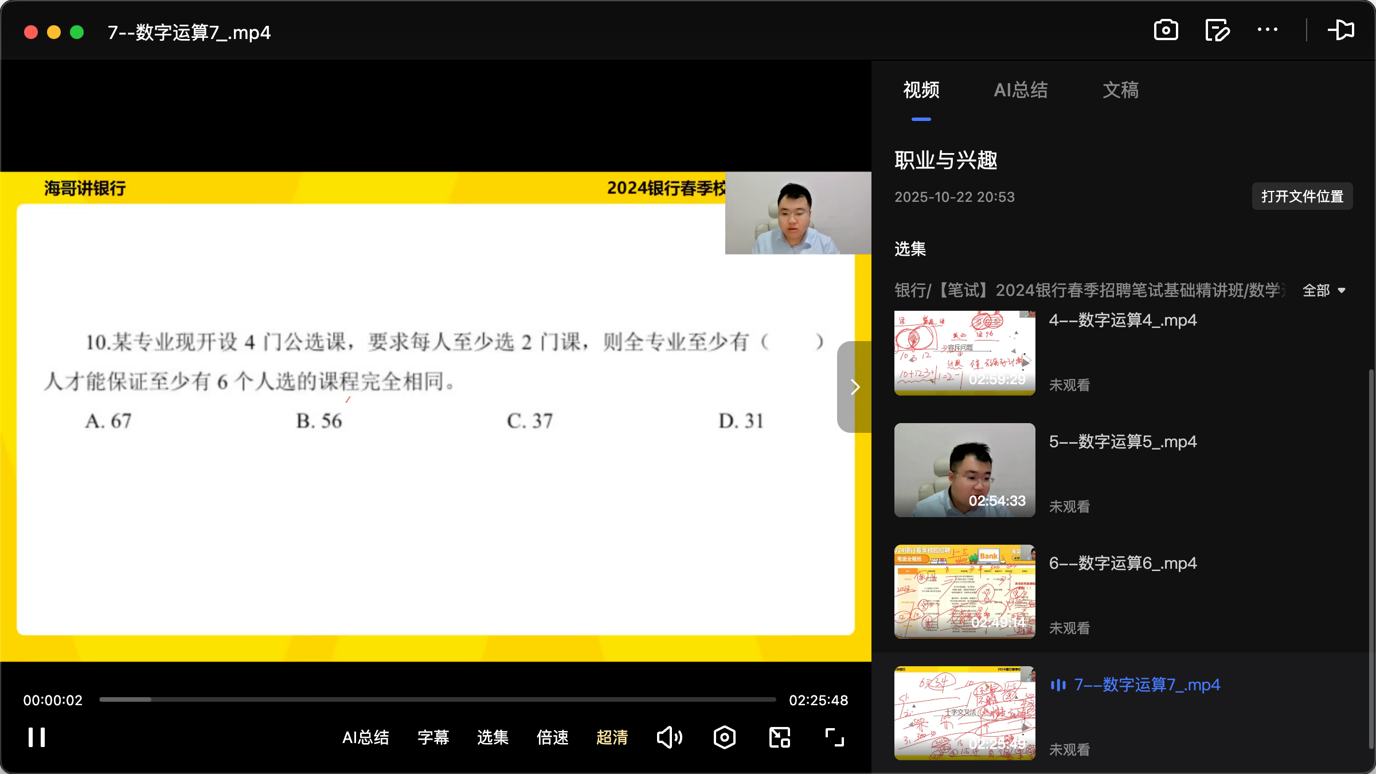This screenshot has width=1376, height=774.
Task: Enter picture-in-picture mode
Action: [779, 737]
